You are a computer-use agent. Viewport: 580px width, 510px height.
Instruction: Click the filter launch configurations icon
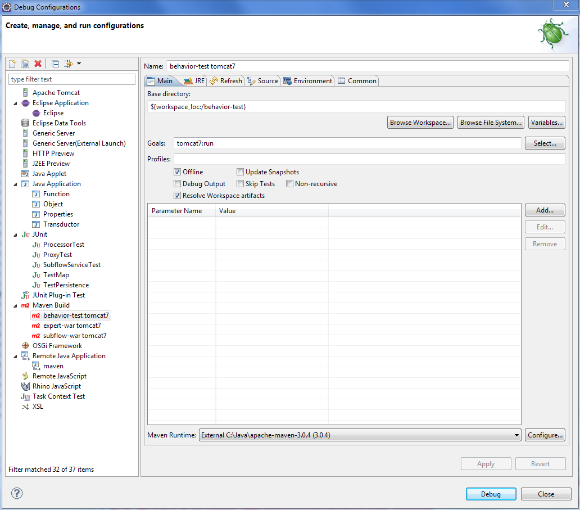pos(69,64)
